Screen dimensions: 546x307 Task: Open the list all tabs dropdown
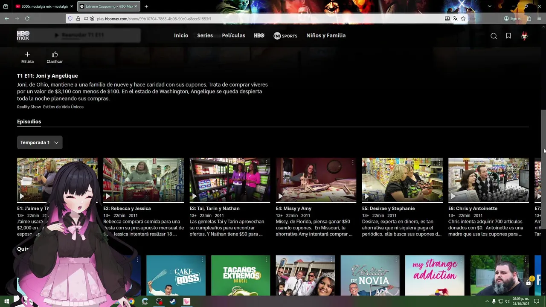(490, 6)
